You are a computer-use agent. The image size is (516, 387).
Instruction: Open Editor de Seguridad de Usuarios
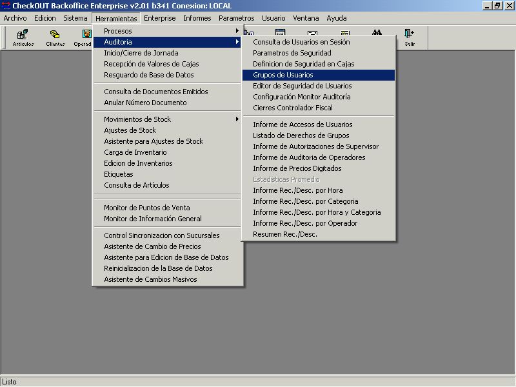[319, 86]
